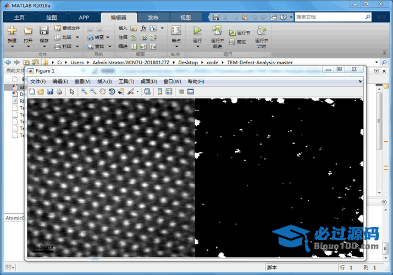
Task: Click the browse for folder icon in address bar
Action: 35,62
